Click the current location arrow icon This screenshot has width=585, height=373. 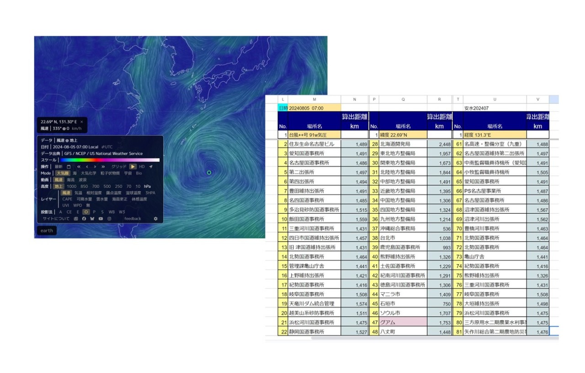click(151, 167)
